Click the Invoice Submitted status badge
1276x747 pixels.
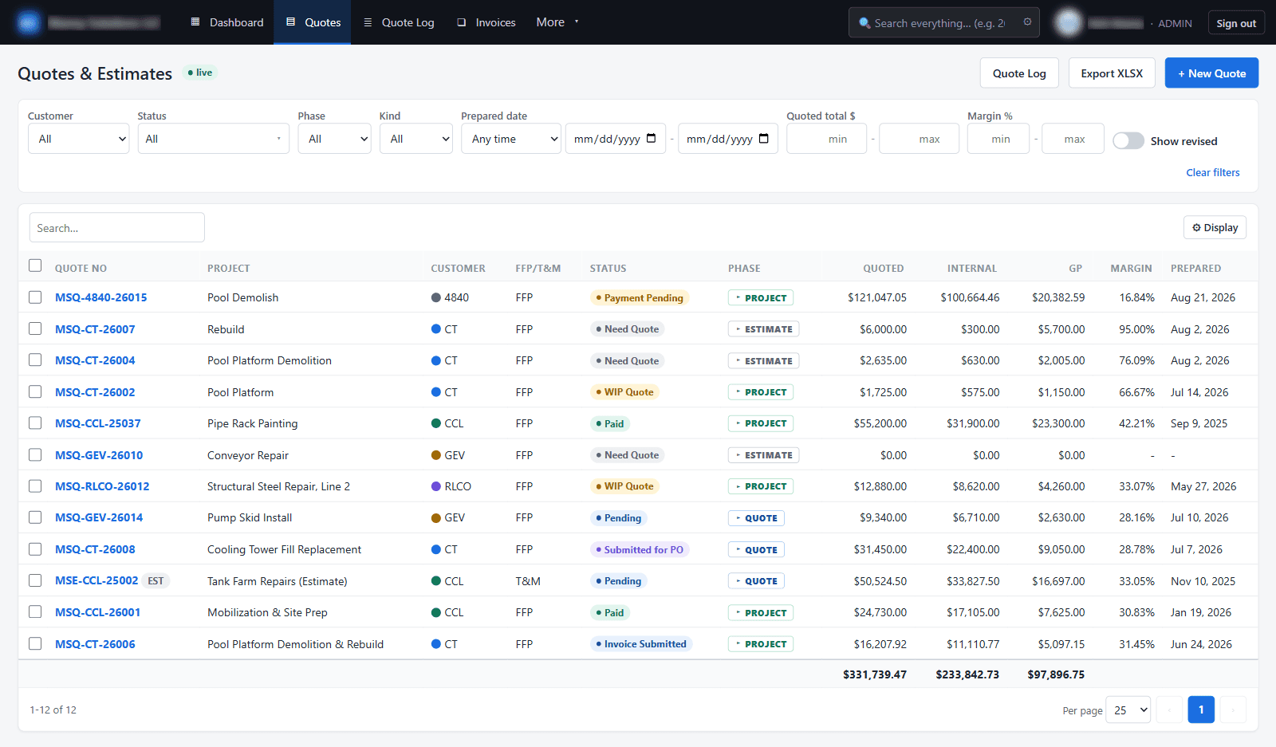(x=641, y=644)
